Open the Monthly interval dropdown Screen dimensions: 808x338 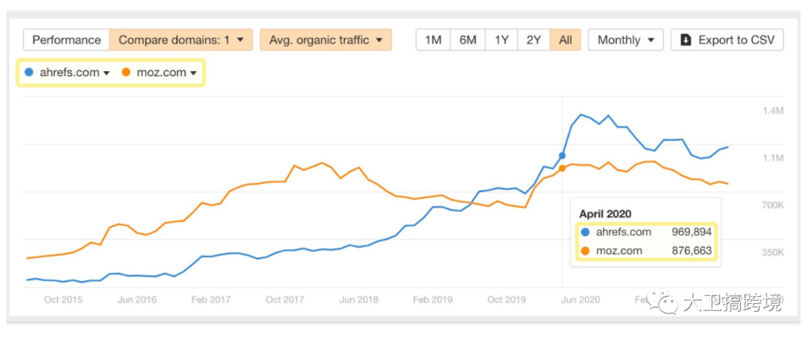(x=625, y=40)
